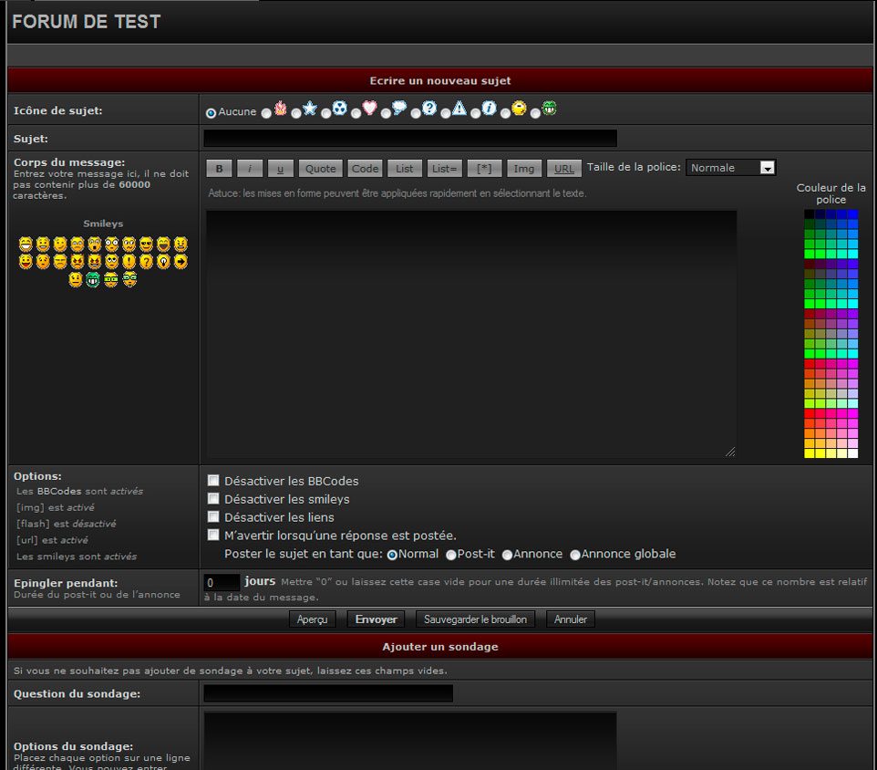Select the heart topic icon
This screenshot has width=877, height=770.
click(x=356, y=113)
